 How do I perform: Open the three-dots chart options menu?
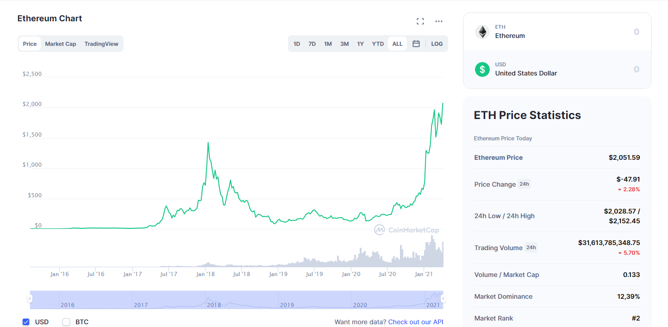[439, 21]
